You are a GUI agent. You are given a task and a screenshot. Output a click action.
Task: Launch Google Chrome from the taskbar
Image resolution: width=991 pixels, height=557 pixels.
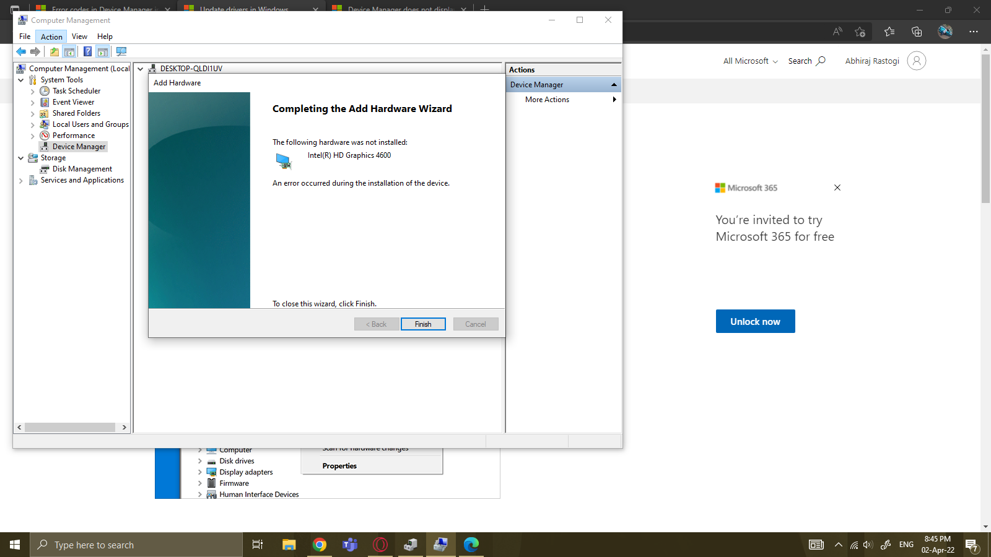pos(320,545)
